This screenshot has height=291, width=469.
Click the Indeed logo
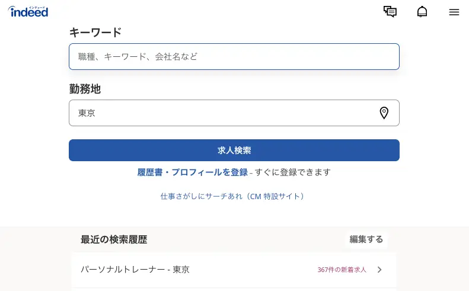(x=28, y=12)
